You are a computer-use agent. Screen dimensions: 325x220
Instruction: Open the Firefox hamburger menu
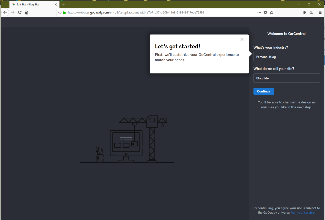click(320, 12)
